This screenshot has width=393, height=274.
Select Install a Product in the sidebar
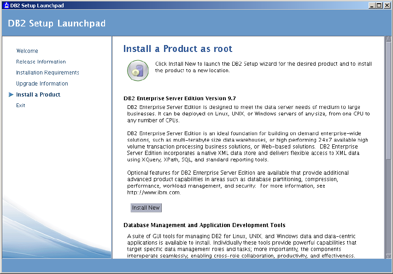coord(38,94)
